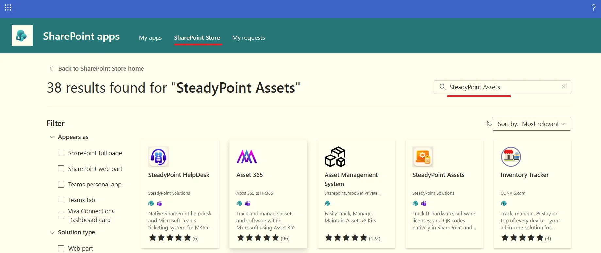Viewport: 601px width, 253px height.
Task: Enable the Teams personal app filter
Action: pos(61,185)
